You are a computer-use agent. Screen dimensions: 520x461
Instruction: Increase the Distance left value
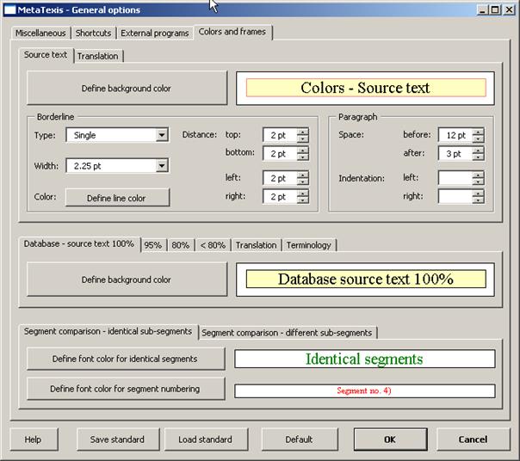pyautogui.click(x=303, y=175)
